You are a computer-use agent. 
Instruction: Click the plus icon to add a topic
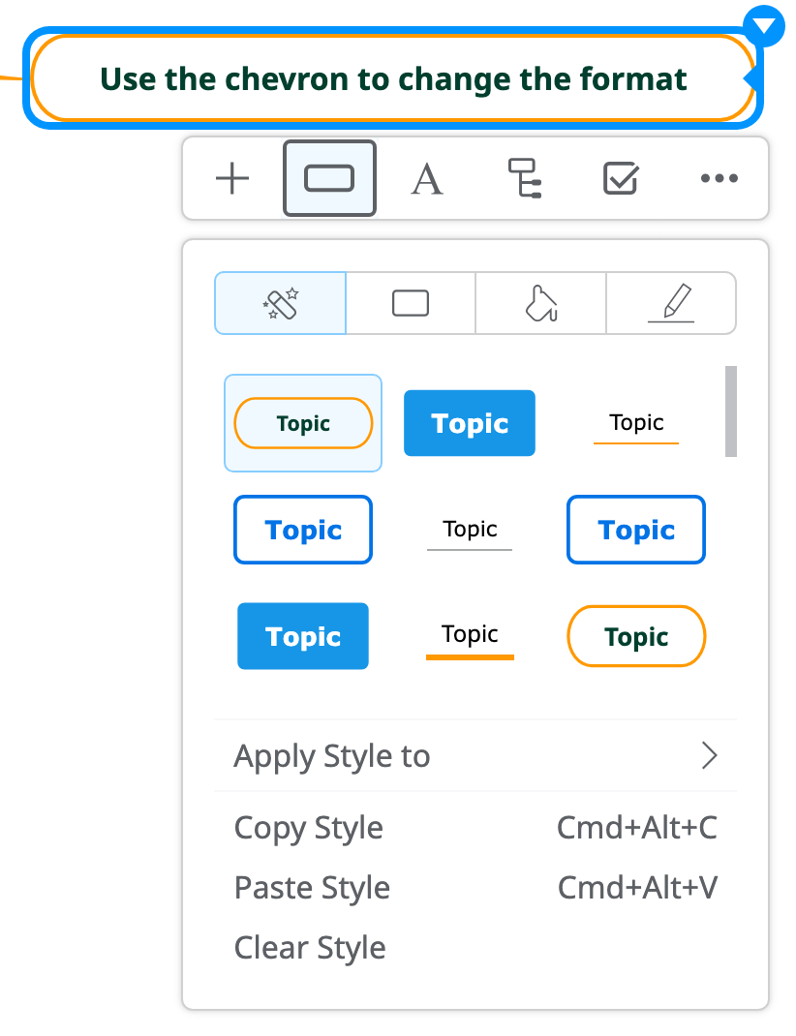pos(232,179)
